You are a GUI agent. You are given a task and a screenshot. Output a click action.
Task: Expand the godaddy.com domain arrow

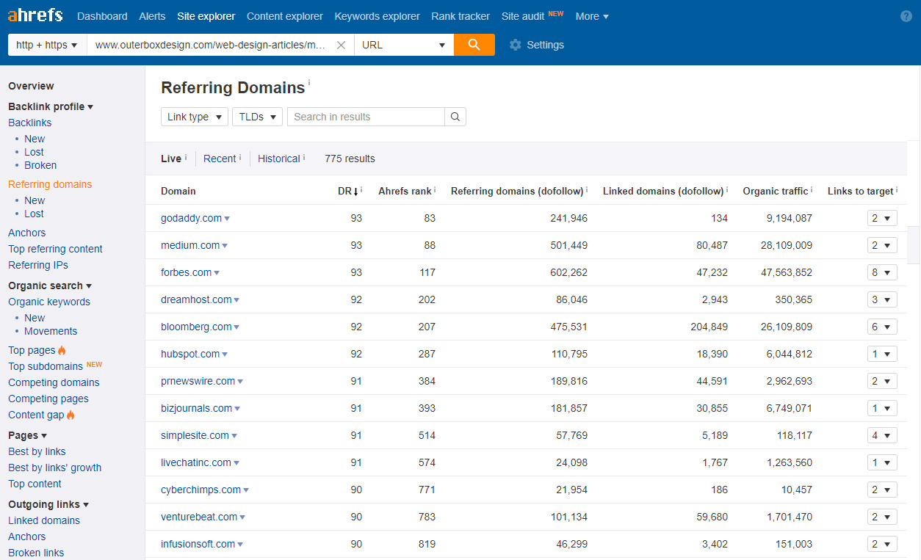(227, 219)
